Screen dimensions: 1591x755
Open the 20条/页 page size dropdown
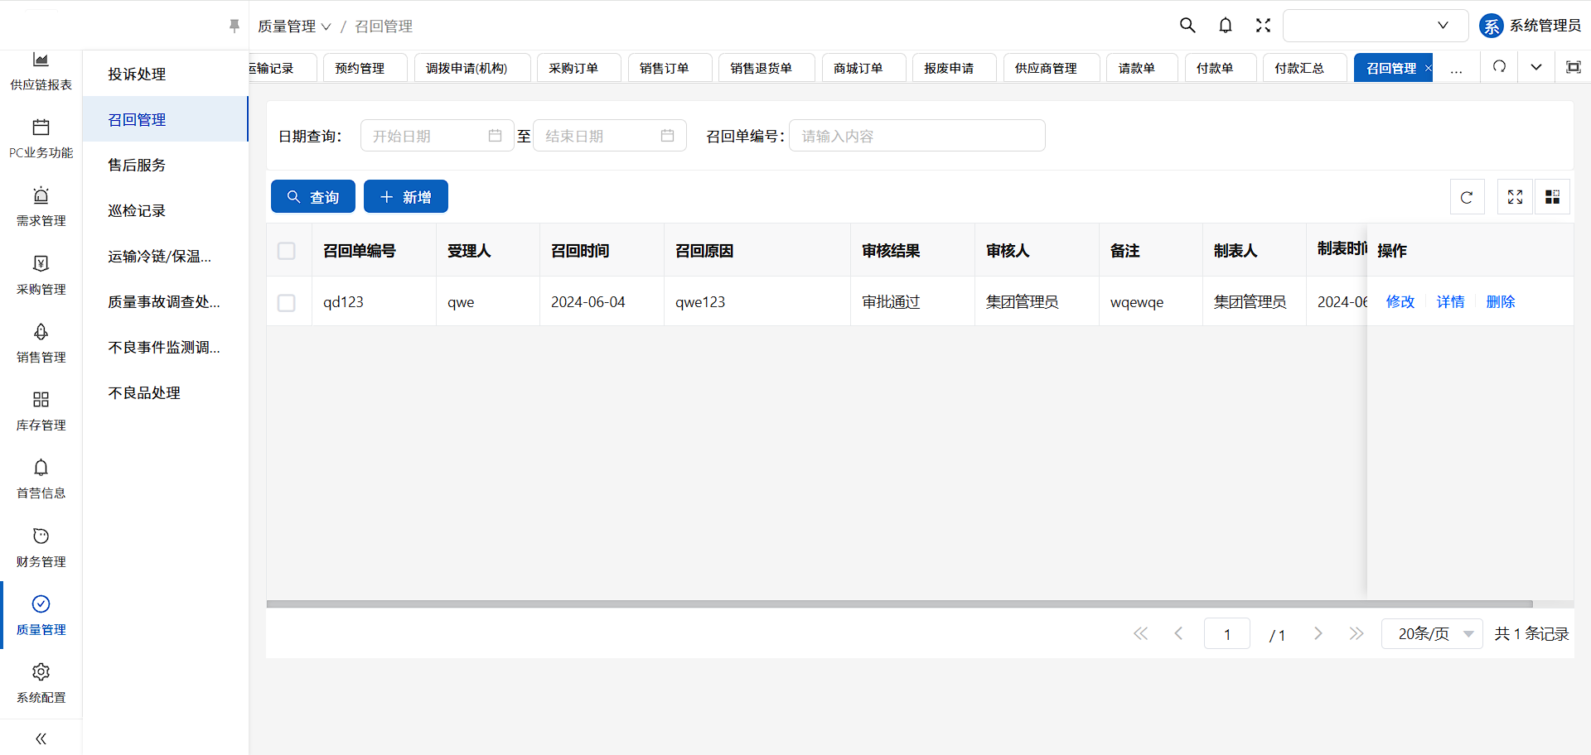pos(1432,634)
